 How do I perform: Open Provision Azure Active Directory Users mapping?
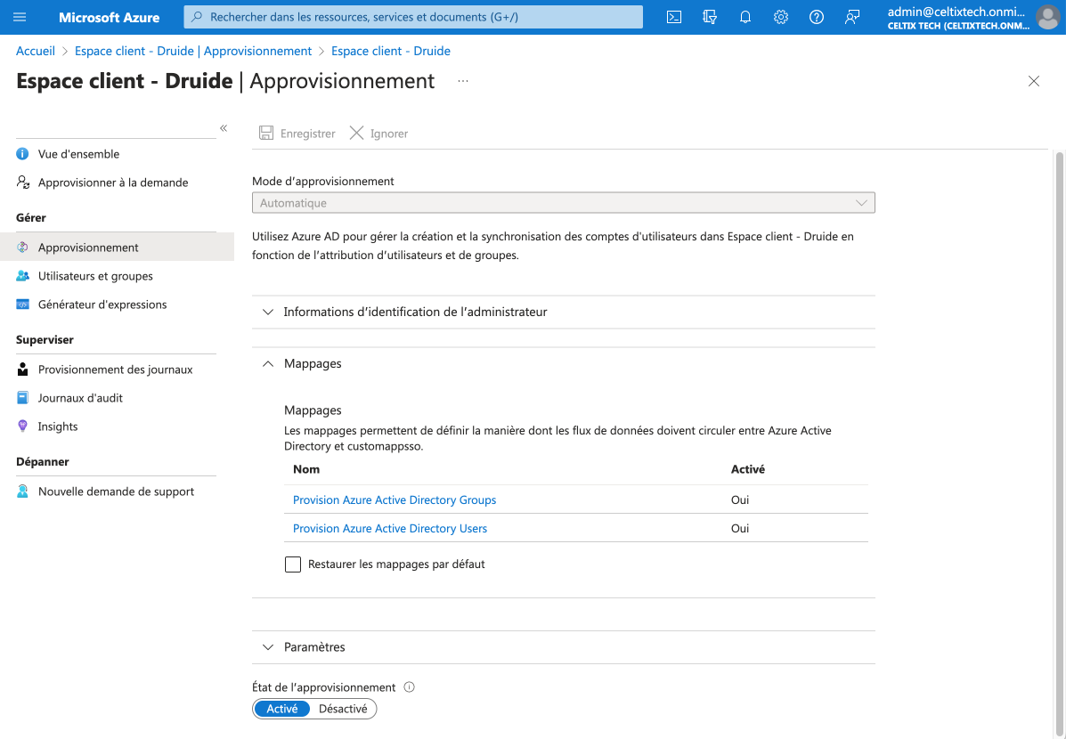tap(389, 528)
